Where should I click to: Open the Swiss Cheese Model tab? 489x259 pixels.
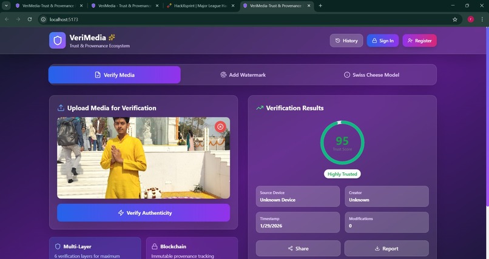pyautogui.click(x=371, y=75)
